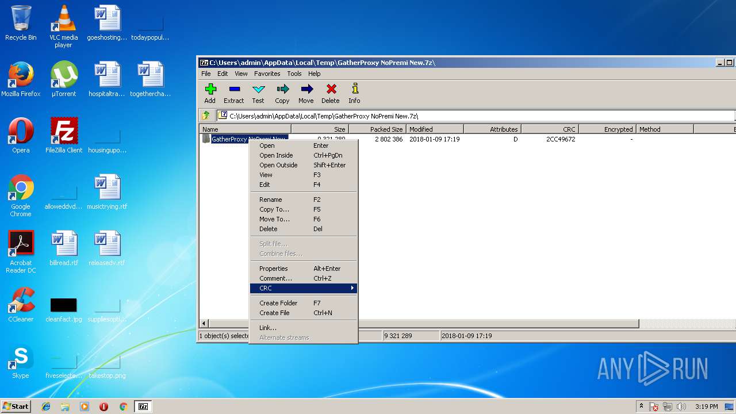Select Move To... from context menu
This screenshot has height=414, width=736.
304,219
